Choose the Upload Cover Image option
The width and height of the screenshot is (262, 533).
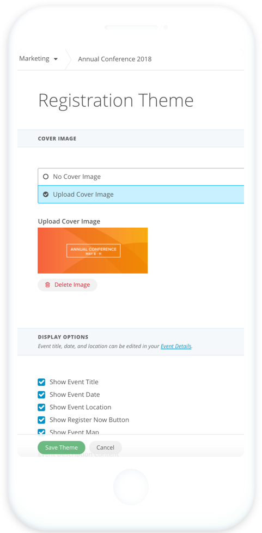pos(141,195)
